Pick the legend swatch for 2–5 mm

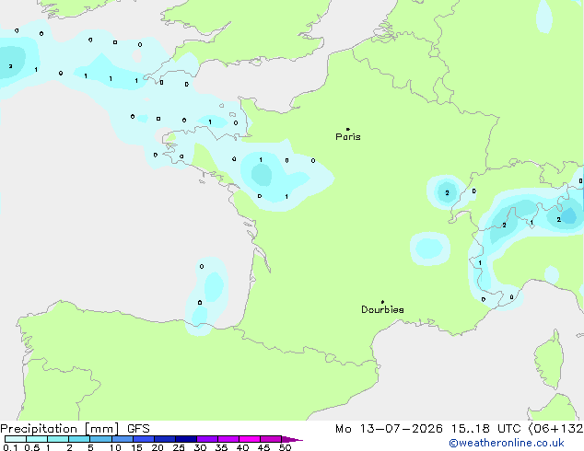79,439
